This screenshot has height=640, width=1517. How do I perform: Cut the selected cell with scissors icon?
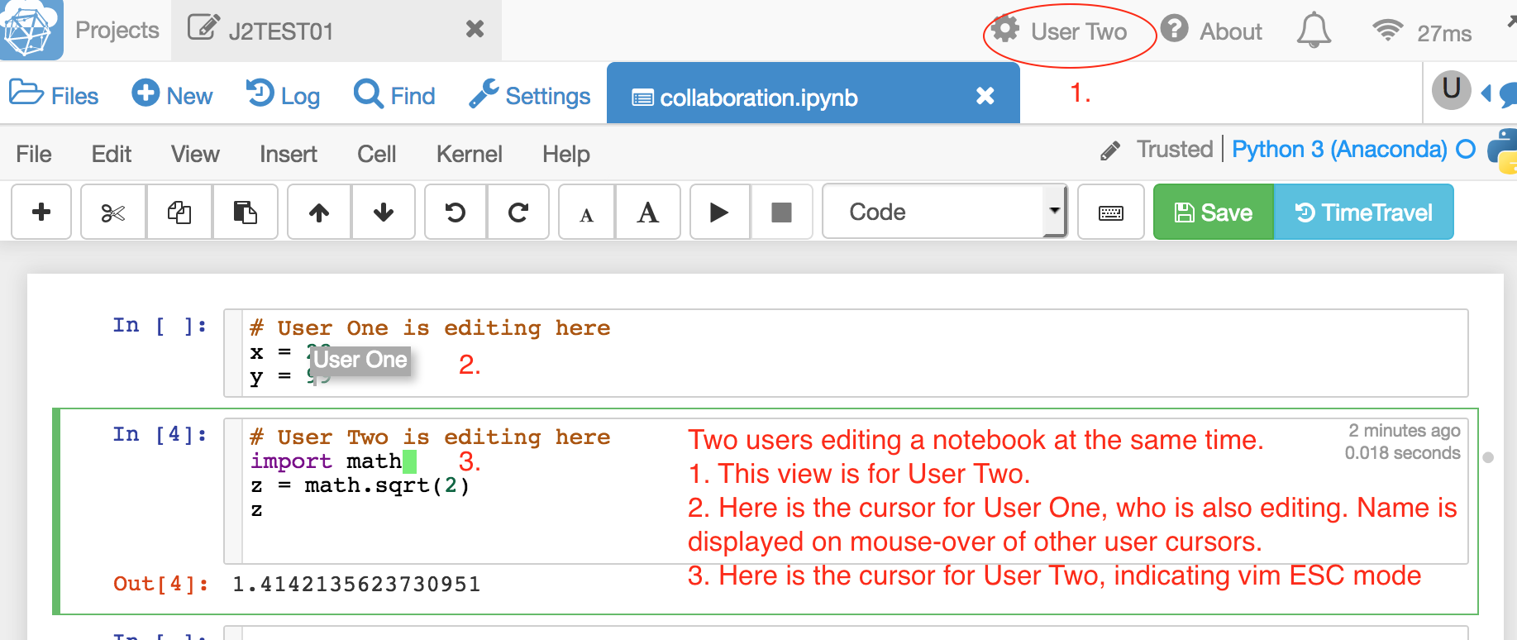tap(113, 213)
